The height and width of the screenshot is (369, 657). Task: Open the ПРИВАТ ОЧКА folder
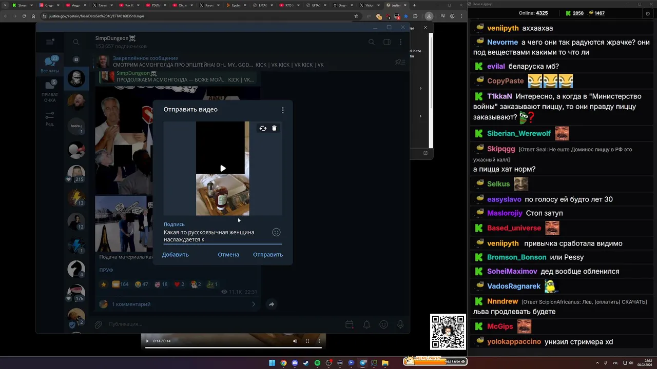pos(50,92)
